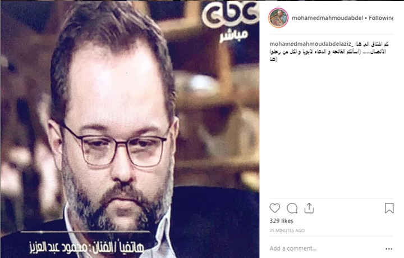
Task: Click the main post photo
Action: coord(130,129)
